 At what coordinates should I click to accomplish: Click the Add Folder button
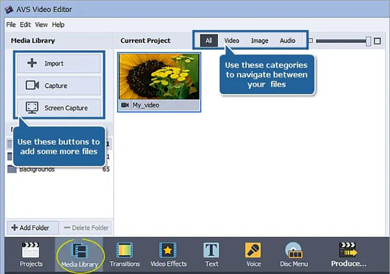coord(32,227)
